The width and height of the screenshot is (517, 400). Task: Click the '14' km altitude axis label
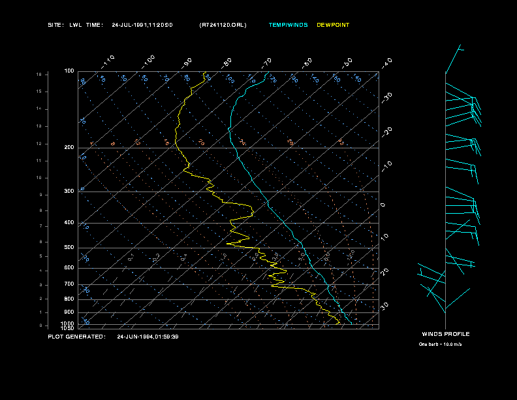(39, 108)
